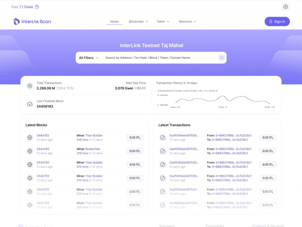Click the Latest Transactions heading
The height and width of the screenshot is (227, 302).
click(x=174, y=125)
